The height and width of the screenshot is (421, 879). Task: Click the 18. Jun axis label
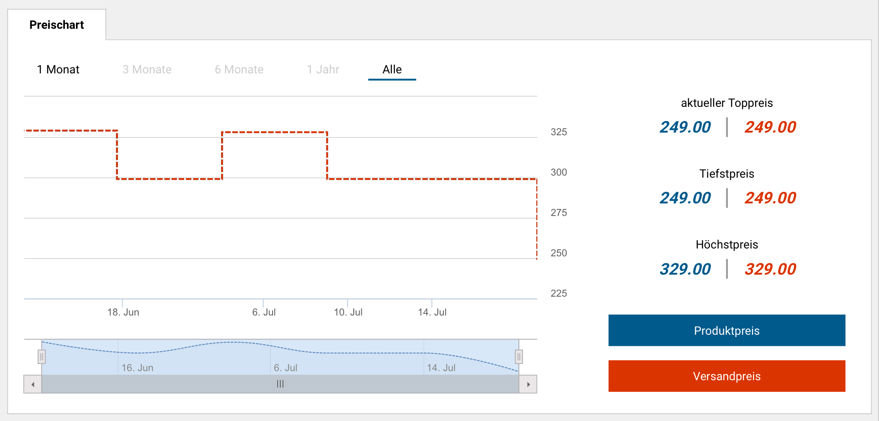123,312
